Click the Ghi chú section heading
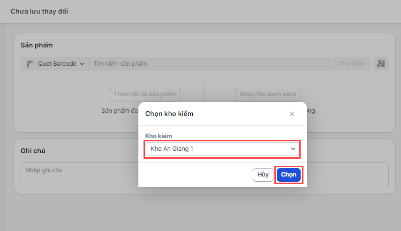This screenshot has height=231, width=401. [33, 151]
